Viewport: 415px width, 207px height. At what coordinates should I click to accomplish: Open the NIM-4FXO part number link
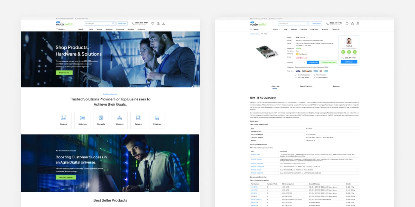tap(254, 190)
